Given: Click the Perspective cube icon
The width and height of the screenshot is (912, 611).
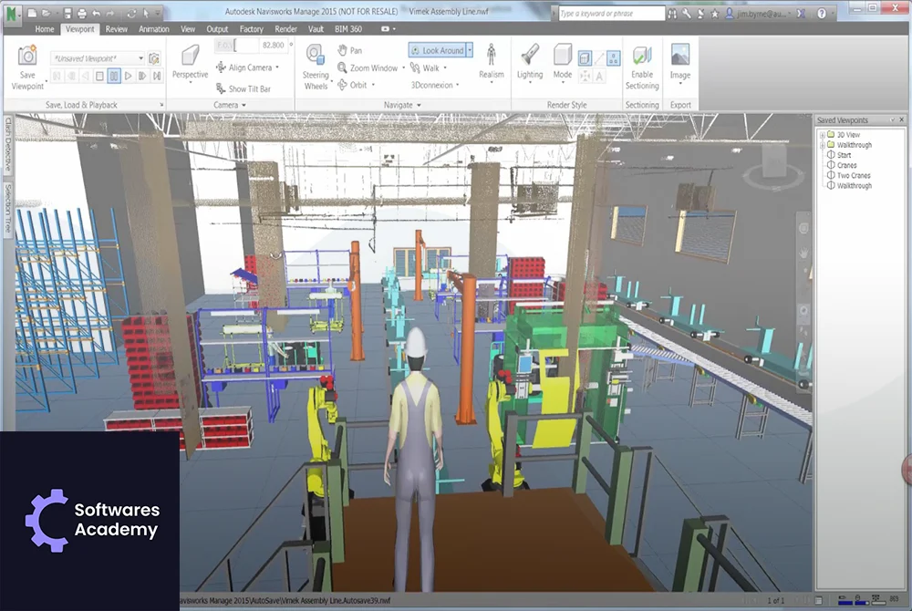Looking at the screenshot, I should coord(191,57).
